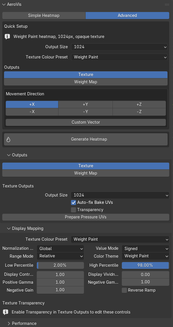Click the Texture Transparency heading
Image resolution: width=173 pixels, height=327 pixels.
click(24, 303)
